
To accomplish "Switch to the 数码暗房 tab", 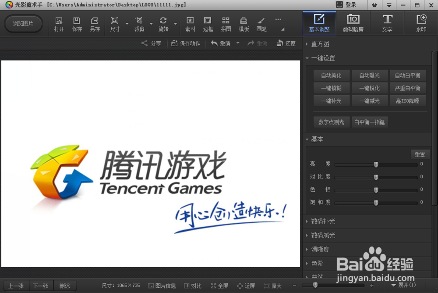I will click(353, 23).
